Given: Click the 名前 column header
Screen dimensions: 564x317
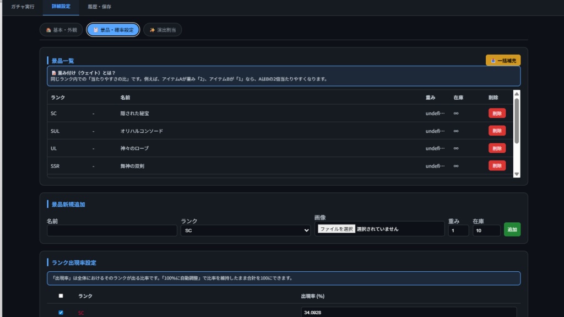Looking at the screenshot, I should 125,98.
